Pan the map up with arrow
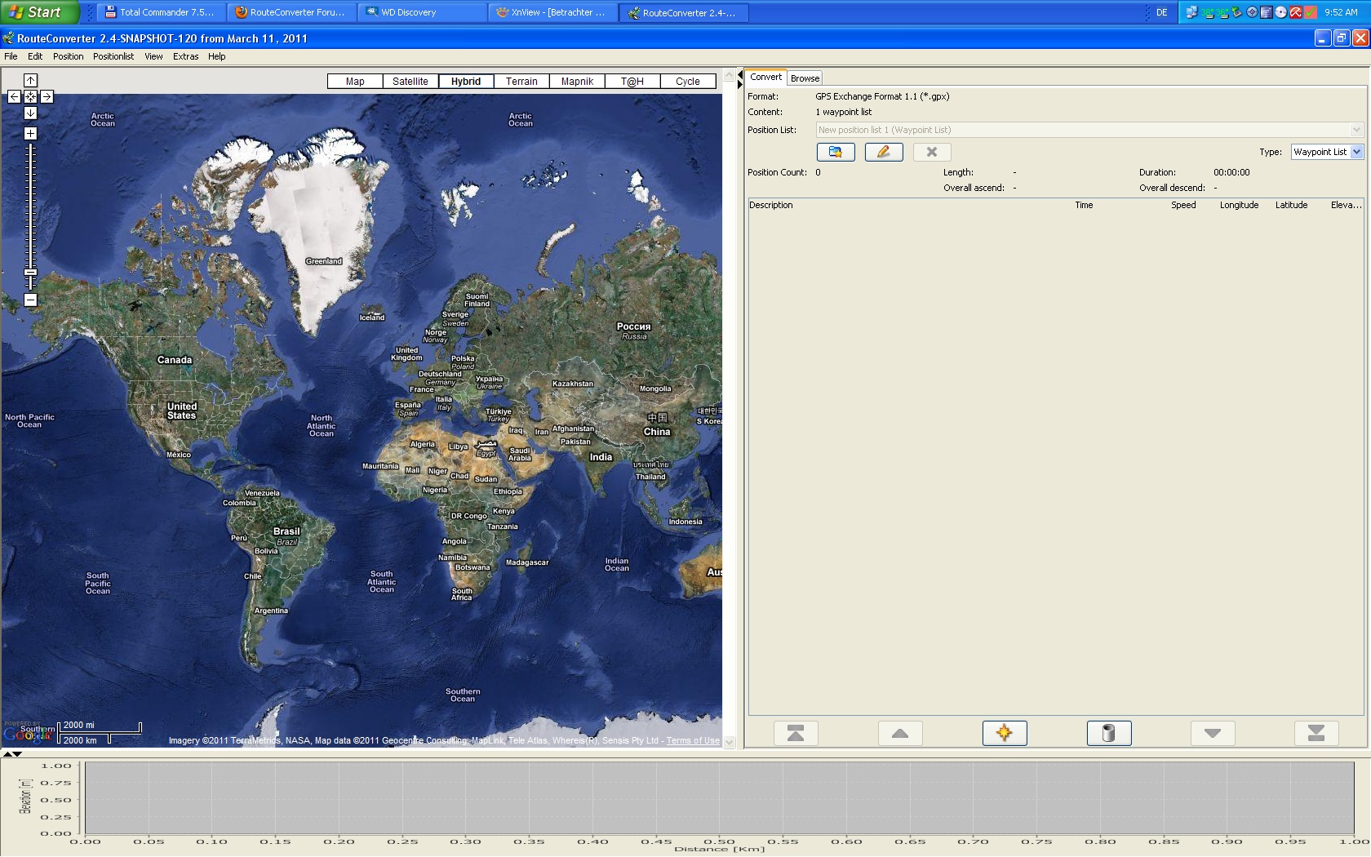1371x857 pixels. click(x=30, y=80)
